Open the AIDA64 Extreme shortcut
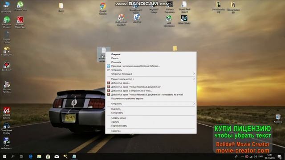Viewport: 285px width, 160px height. tap(7, 113)
